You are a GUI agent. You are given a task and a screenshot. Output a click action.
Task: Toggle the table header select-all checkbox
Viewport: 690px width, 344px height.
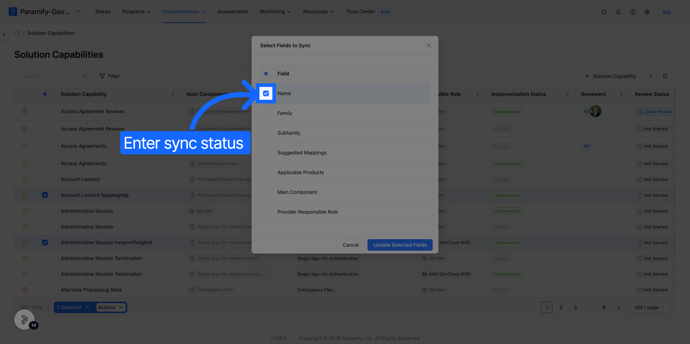coord(45,94)
